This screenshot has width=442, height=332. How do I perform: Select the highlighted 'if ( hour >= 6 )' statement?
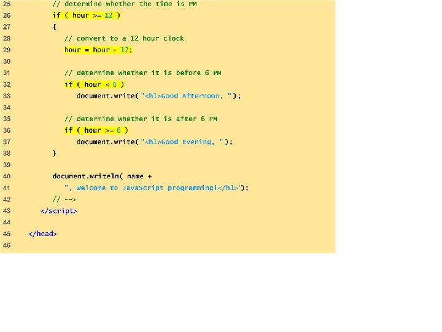tap(96, 130)
